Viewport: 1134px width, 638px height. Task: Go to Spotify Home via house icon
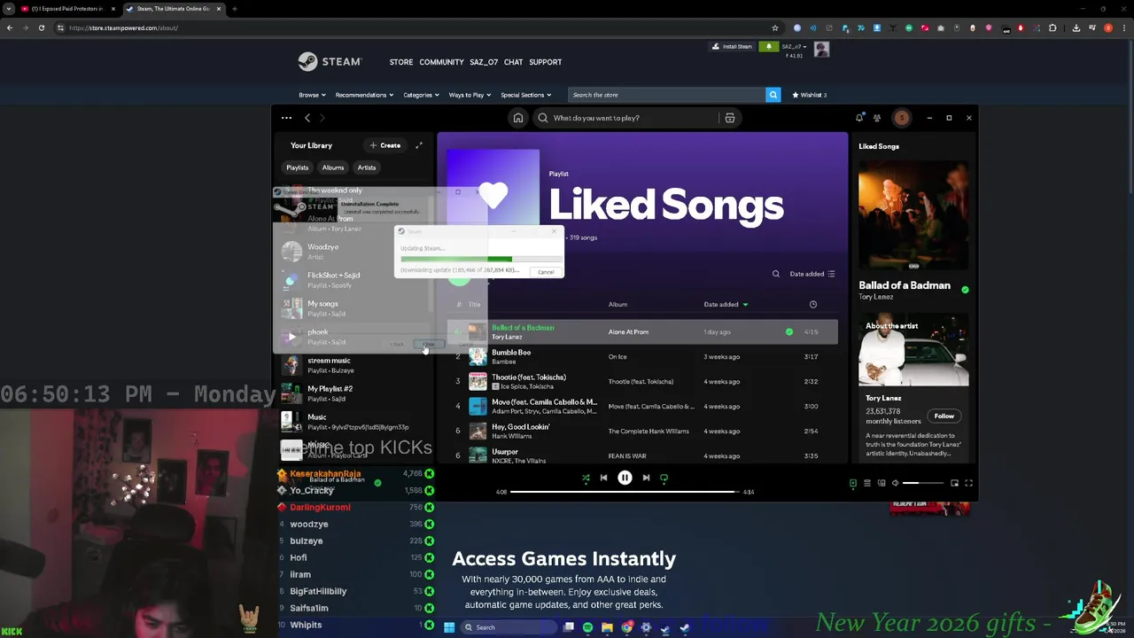pyautogui.click(x=518, y=118)
